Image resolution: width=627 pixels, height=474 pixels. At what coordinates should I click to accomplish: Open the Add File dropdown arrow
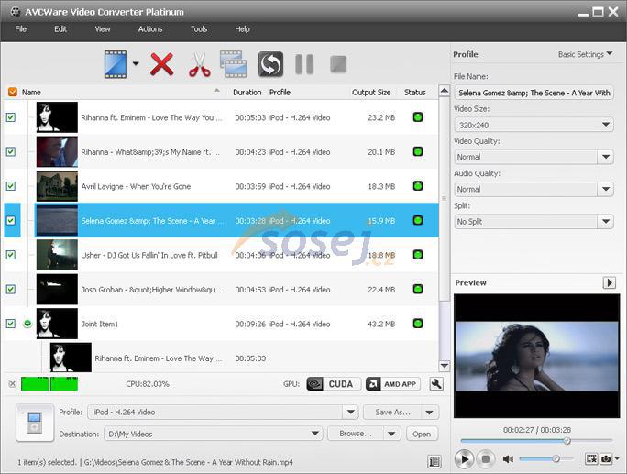point(136,63)
